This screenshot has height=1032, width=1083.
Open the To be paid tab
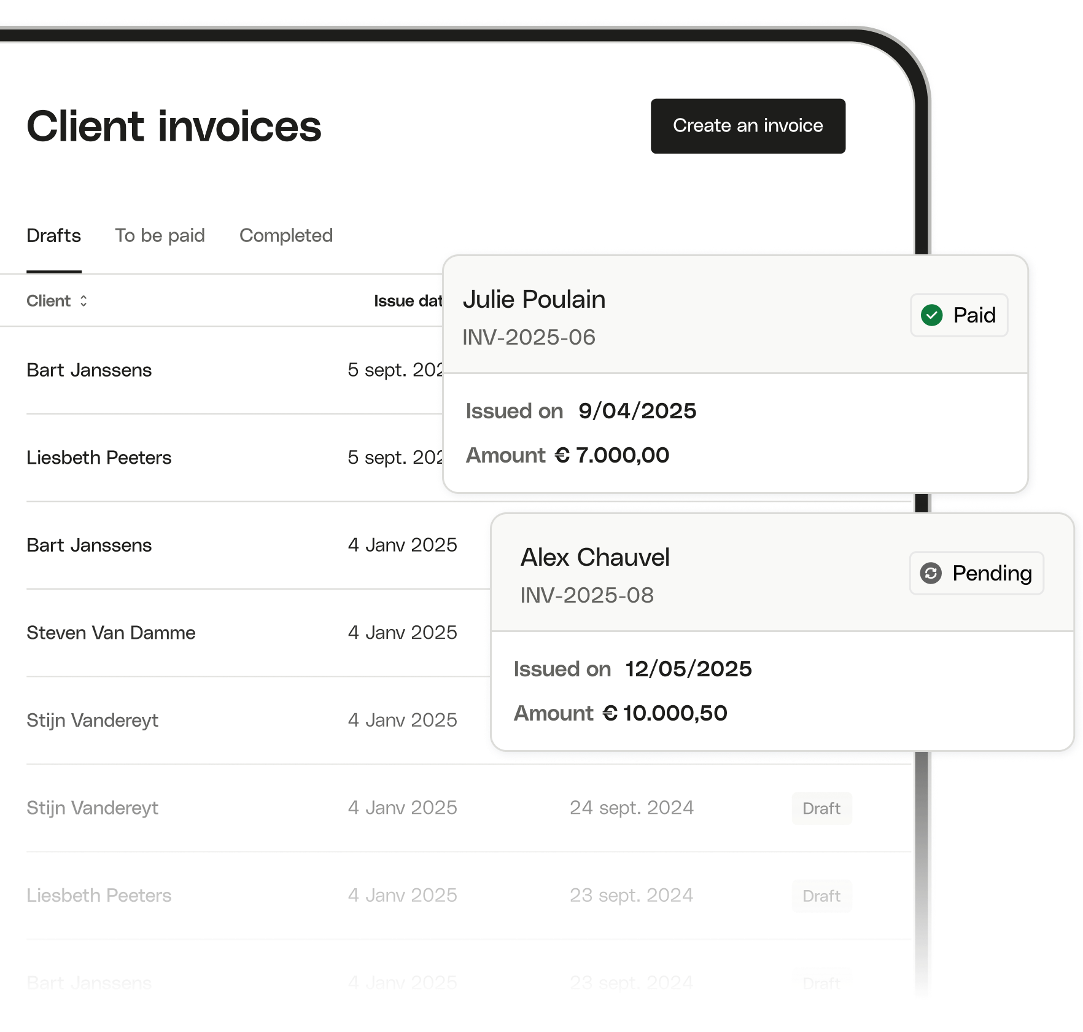tap(160, 236)
